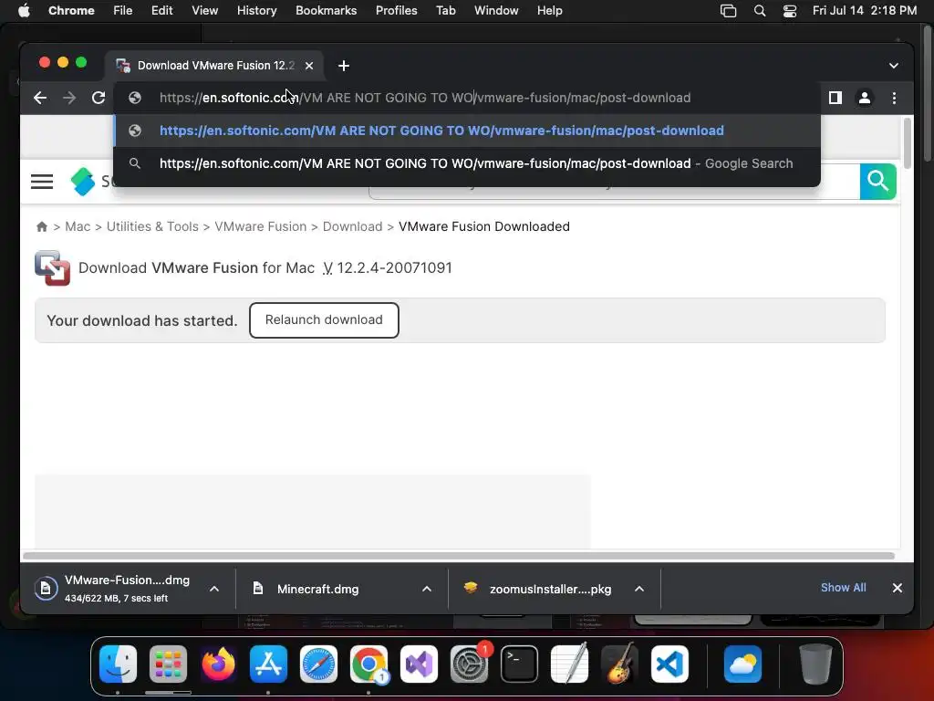Reload the page with the refresh icon
934x701 pixels.
[99, 98]
